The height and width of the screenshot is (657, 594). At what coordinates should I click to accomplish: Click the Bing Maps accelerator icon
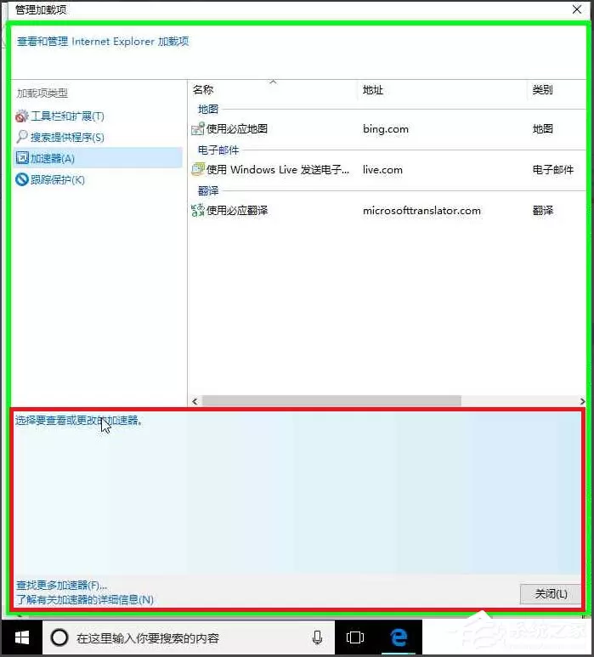[198, 128]
